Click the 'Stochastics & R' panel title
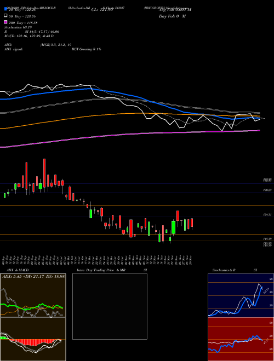This screenshot has height=361, width=274. coord(224,270)
